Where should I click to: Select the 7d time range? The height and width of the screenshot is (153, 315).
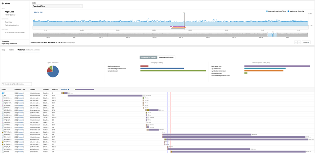point(38,12)
